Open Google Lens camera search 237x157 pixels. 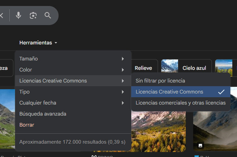pyautogui.click(x=33, y=15)
